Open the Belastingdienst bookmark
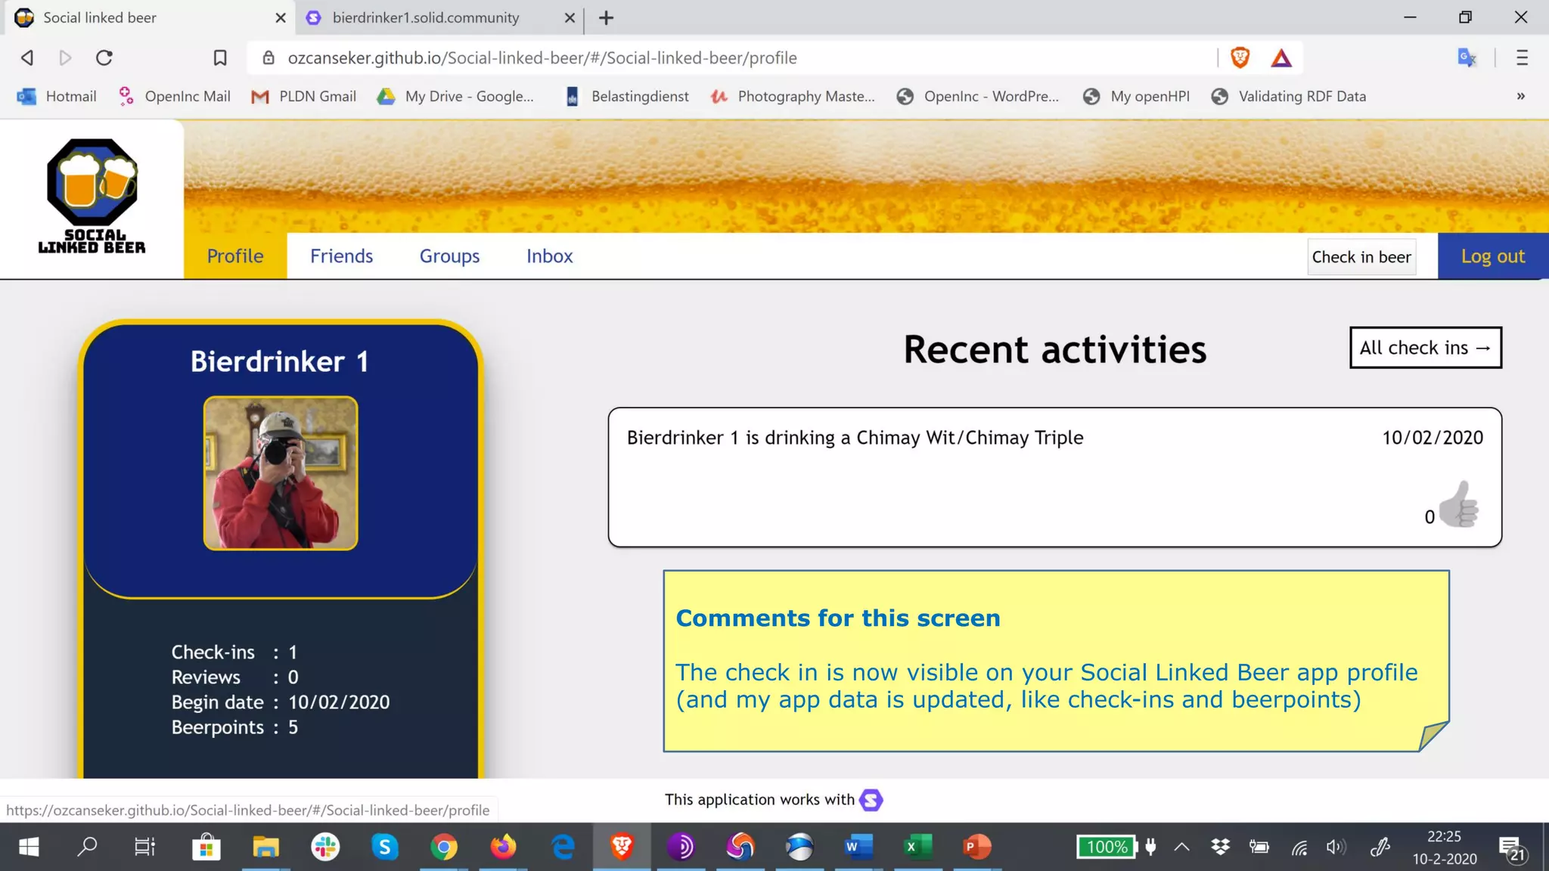This screenshot has width=1549, height=871. [627, 96]
